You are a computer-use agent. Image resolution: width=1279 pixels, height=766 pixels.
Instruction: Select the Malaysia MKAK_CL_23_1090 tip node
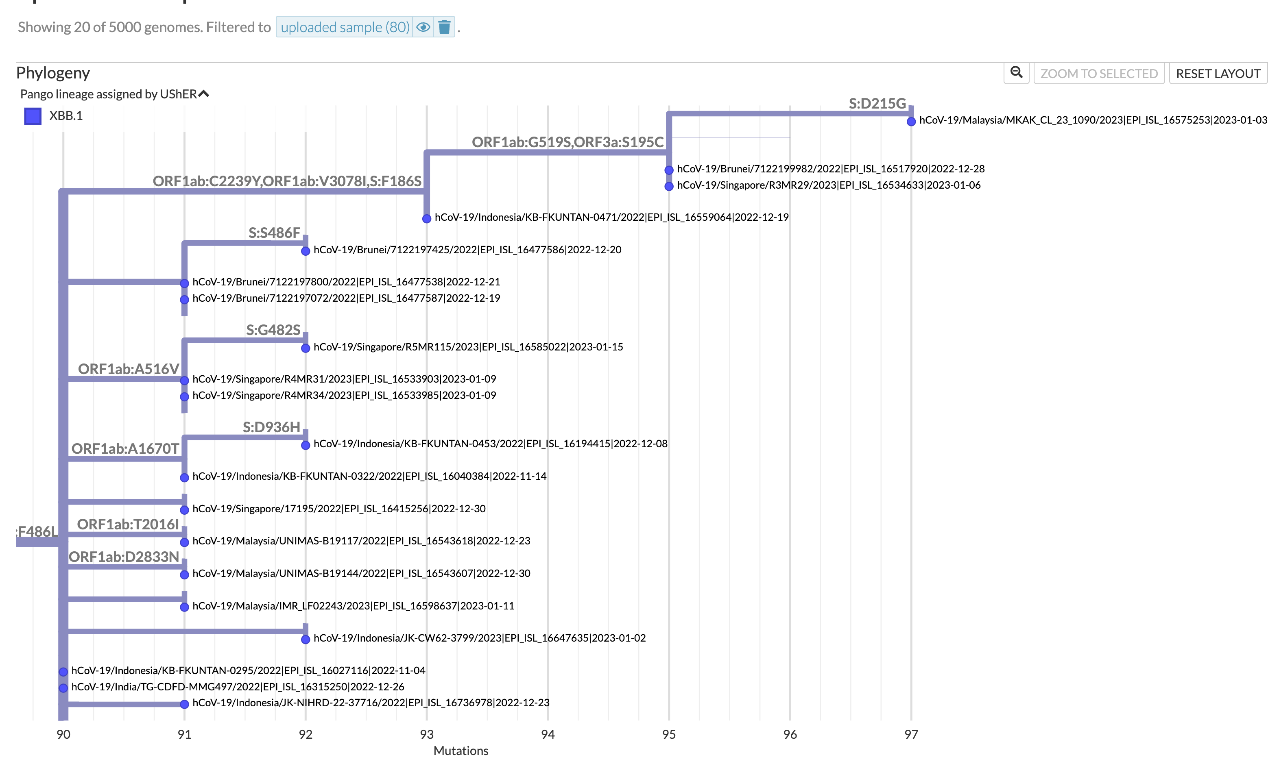911,121
